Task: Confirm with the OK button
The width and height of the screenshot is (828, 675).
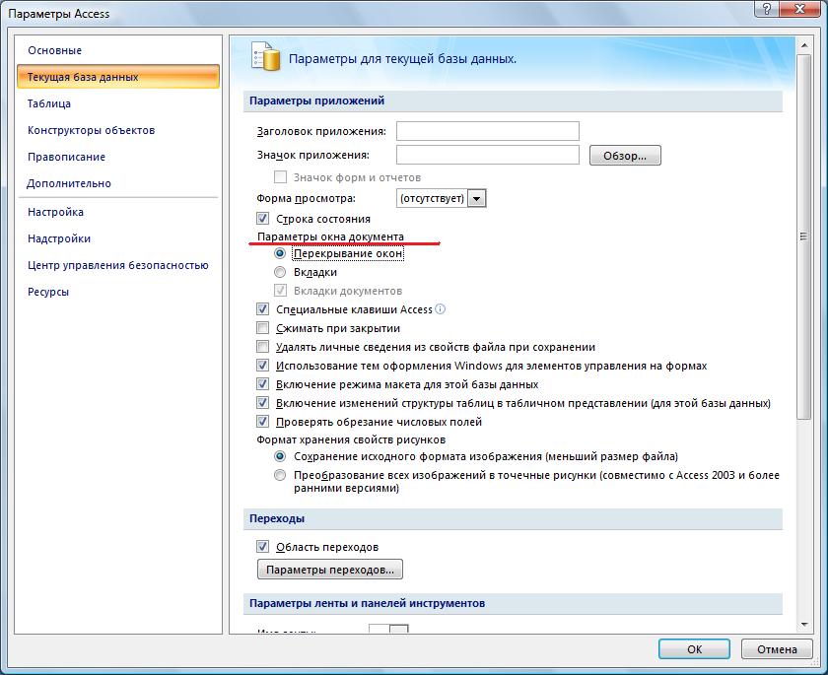Action: 694,649
